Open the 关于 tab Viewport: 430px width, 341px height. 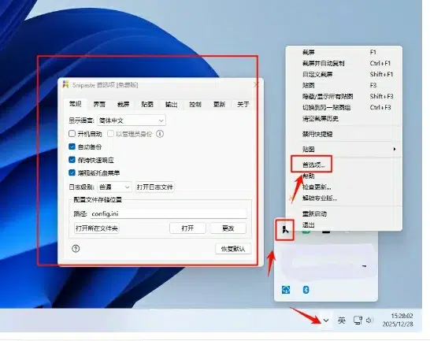(243, 104)
